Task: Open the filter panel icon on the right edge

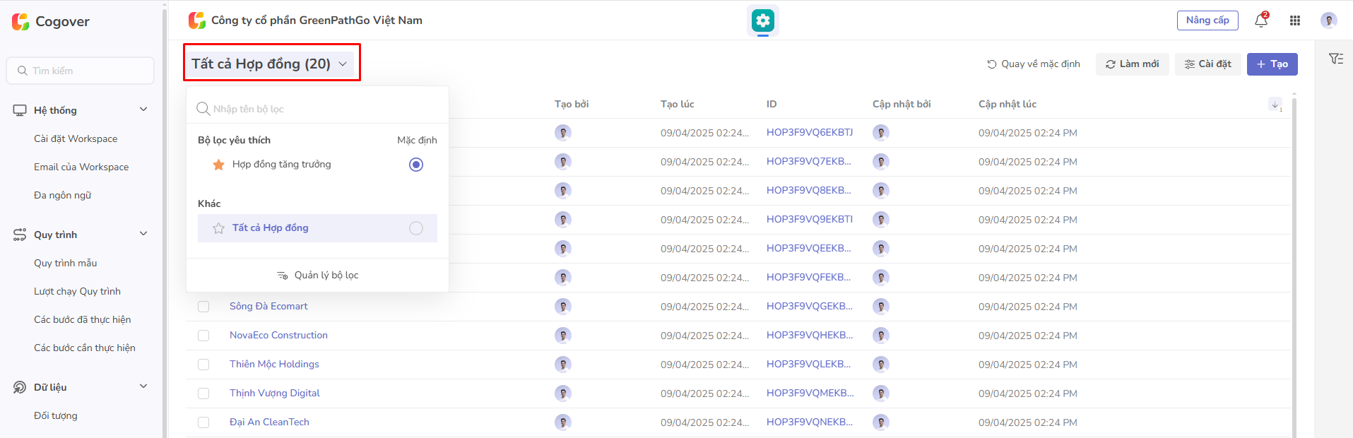Action: click(1335, 59)
